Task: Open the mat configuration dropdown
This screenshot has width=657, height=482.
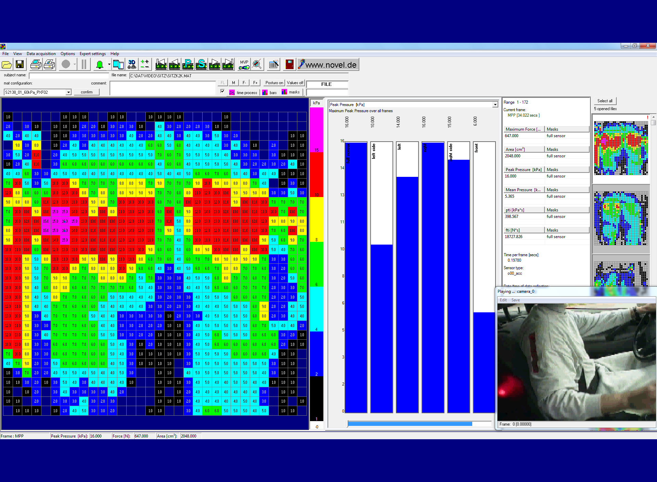Action: [68, 92]
